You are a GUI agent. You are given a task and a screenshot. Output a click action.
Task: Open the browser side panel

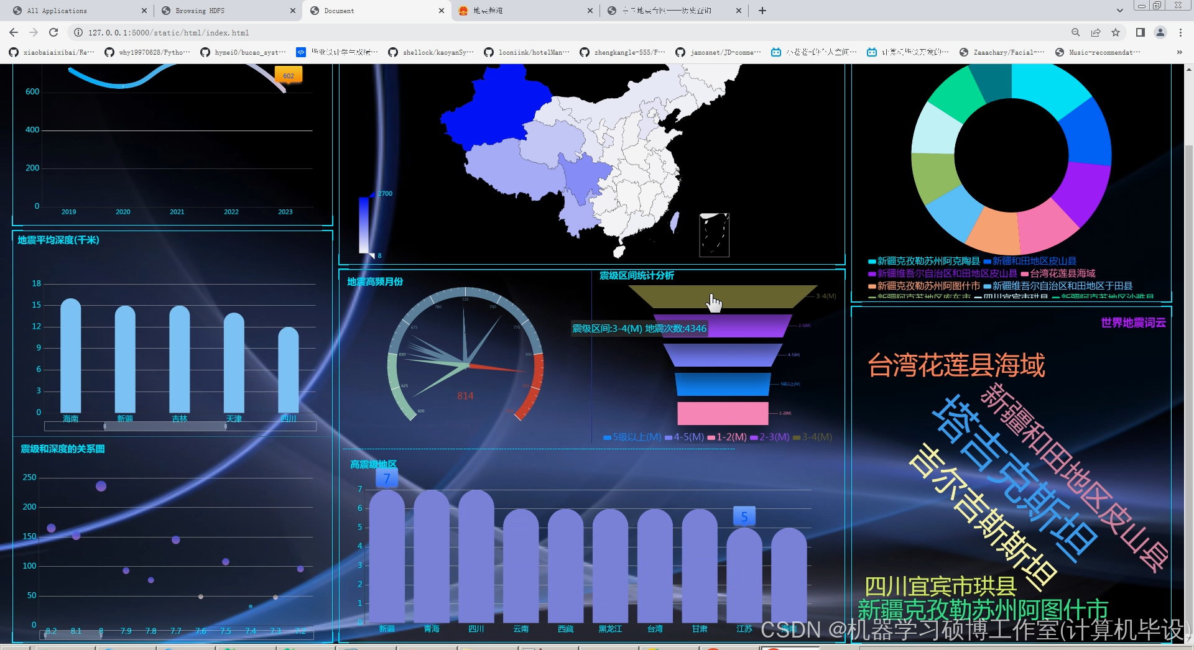(1141, 32)
